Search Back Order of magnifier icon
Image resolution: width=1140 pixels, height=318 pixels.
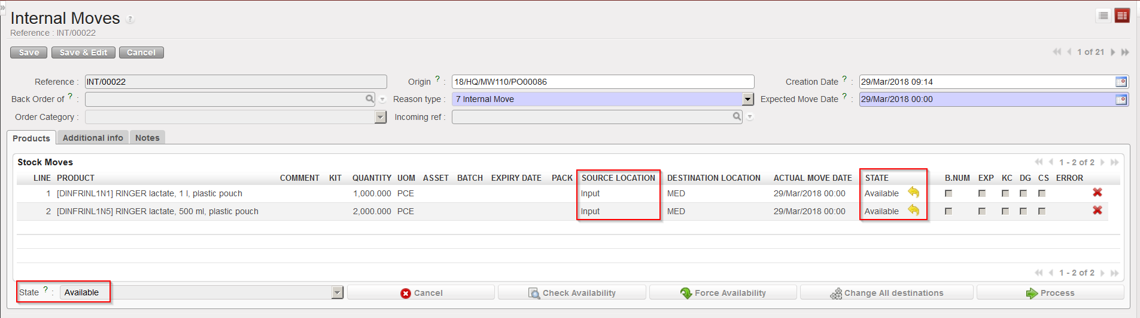pos(370,99)
